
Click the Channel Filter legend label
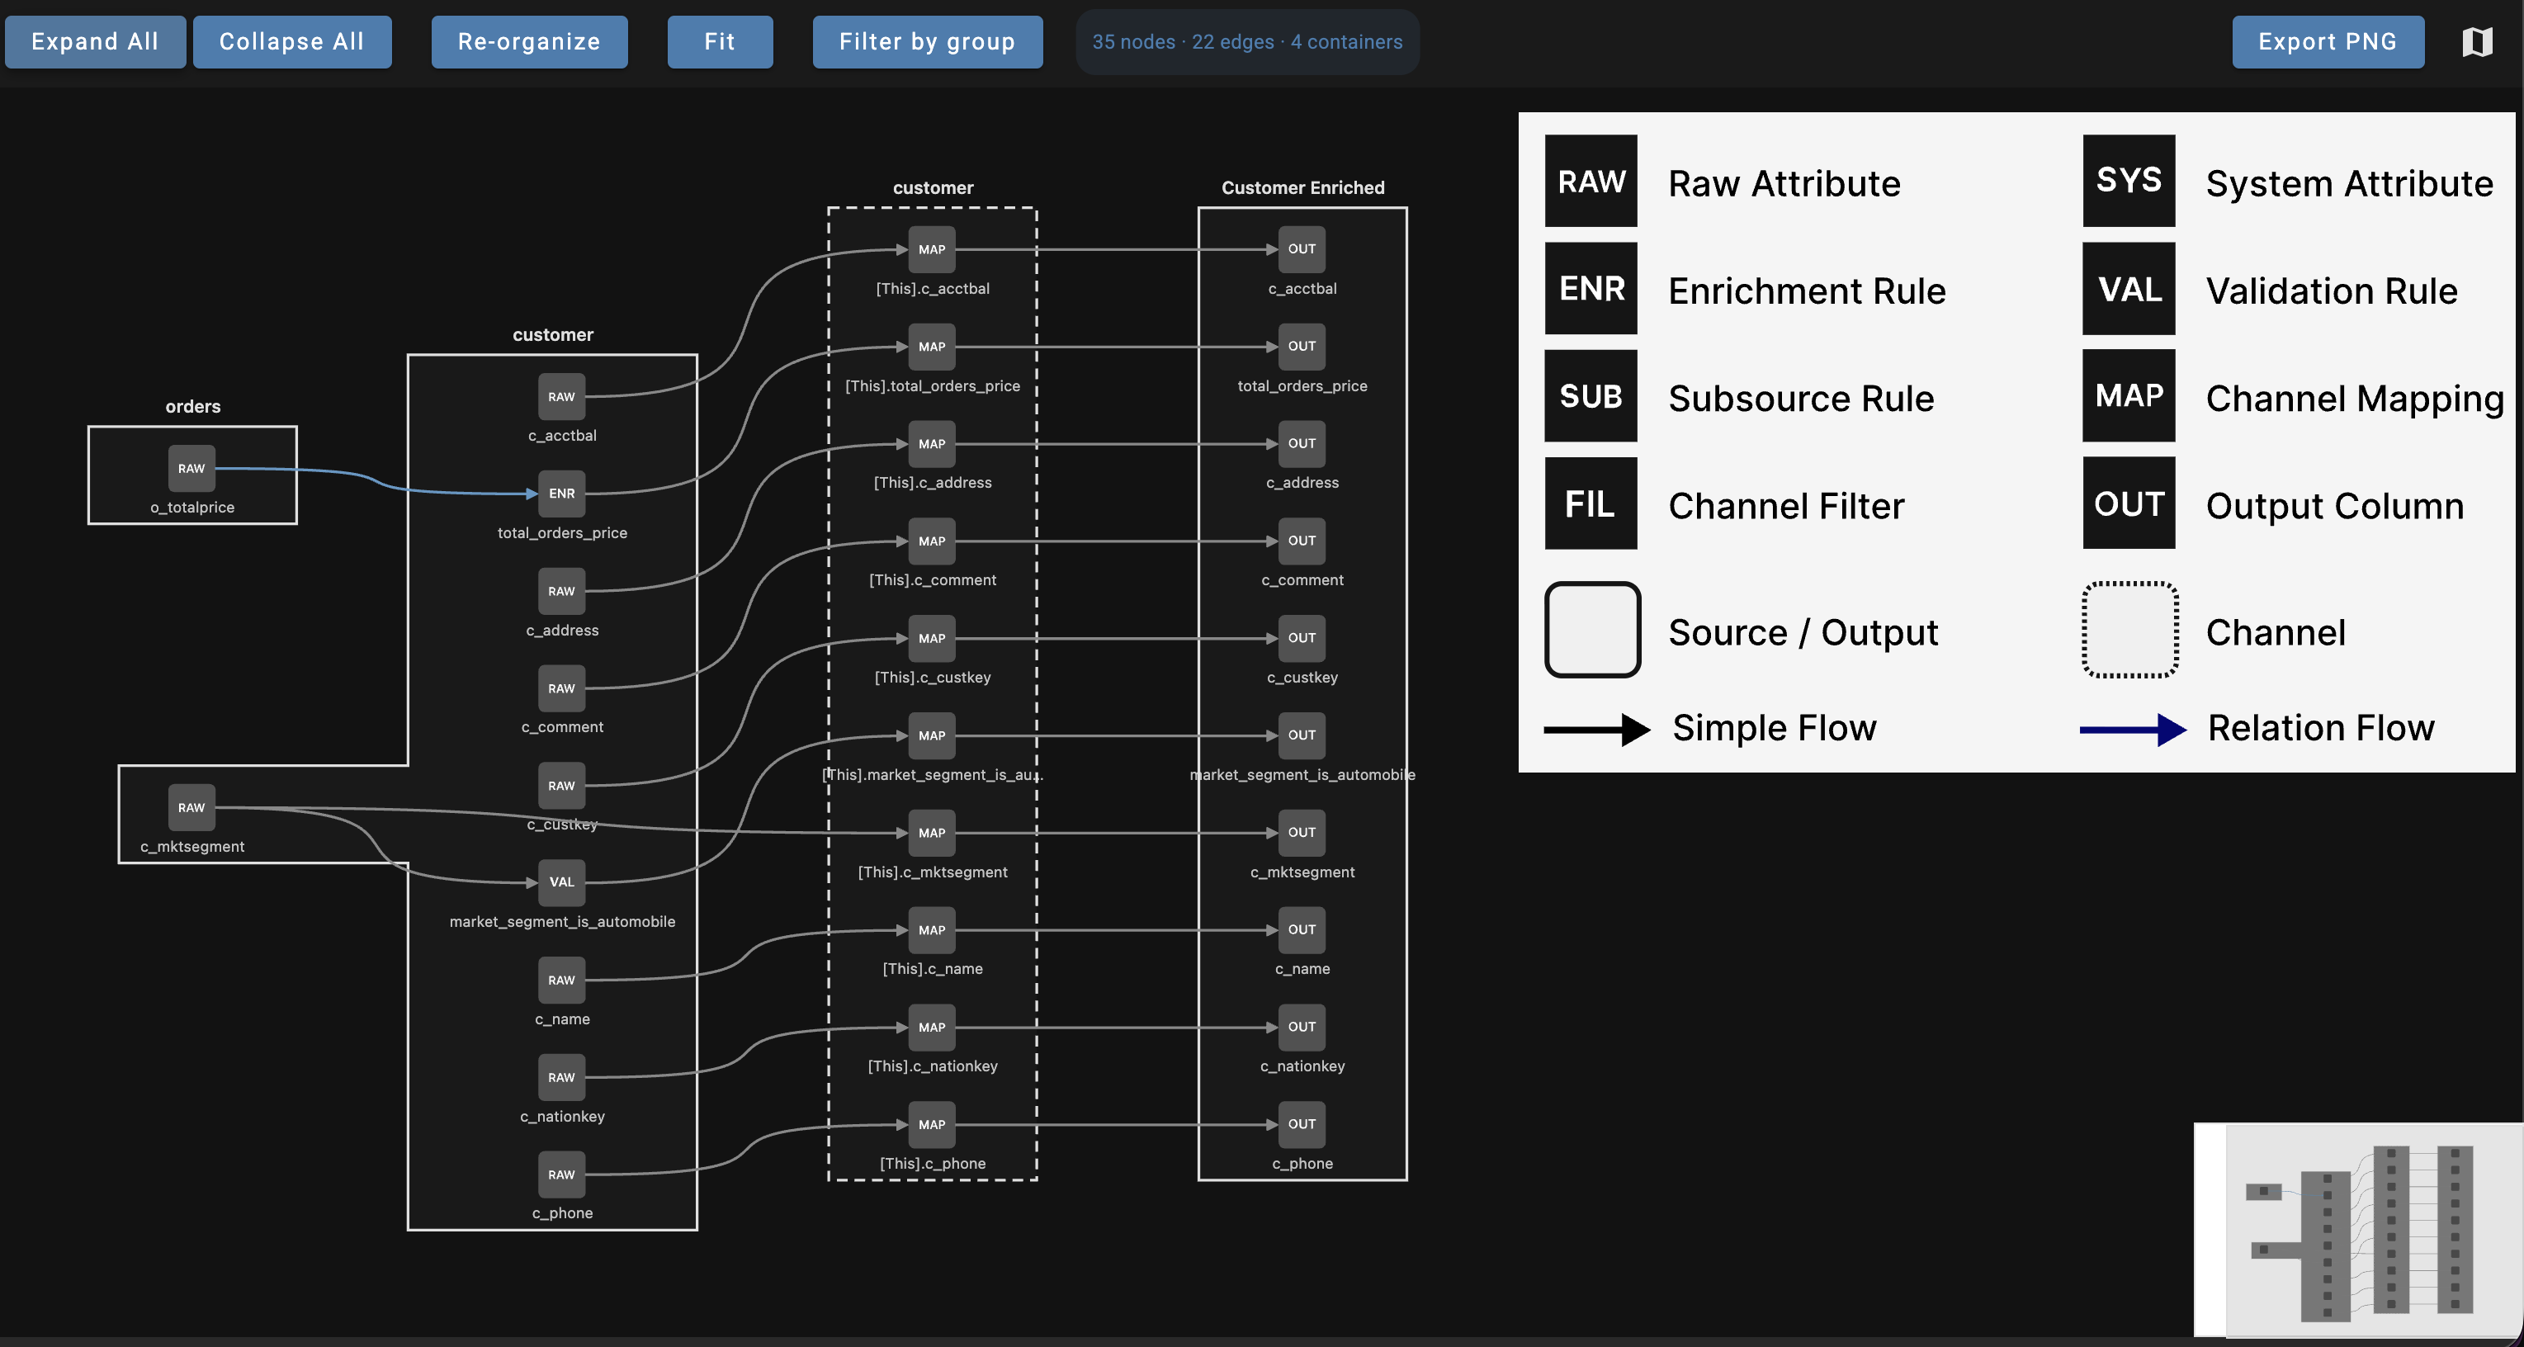(x=1786, y=507)
